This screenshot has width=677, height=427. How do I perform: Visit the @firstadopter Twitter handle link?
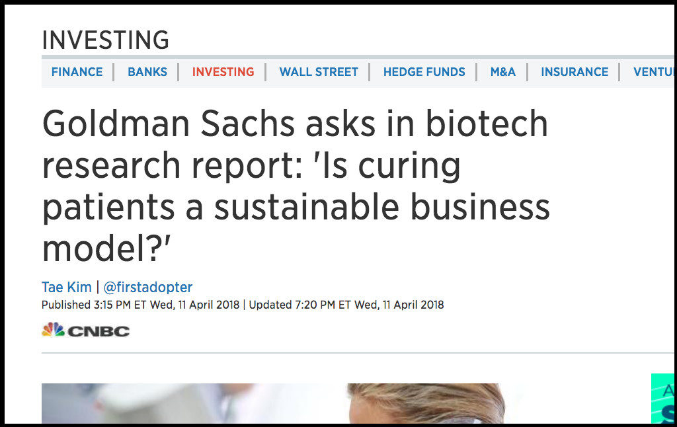point(148,288)
